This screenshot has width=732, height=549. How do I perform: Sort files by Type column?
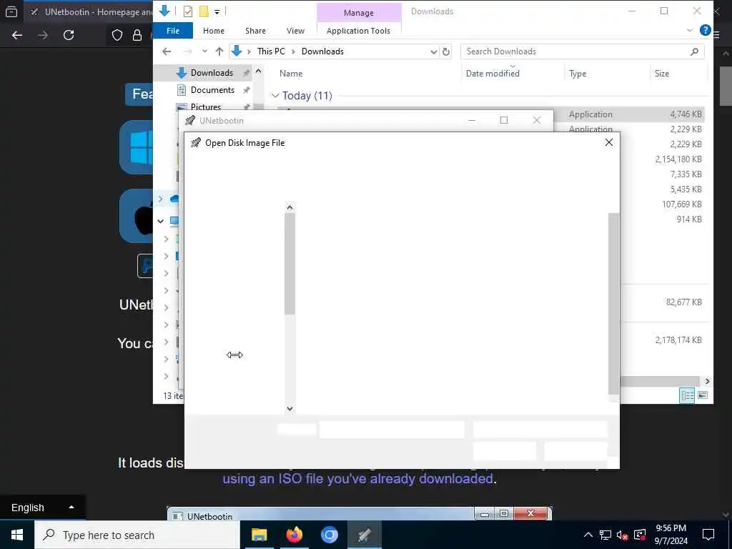[578, 74]
